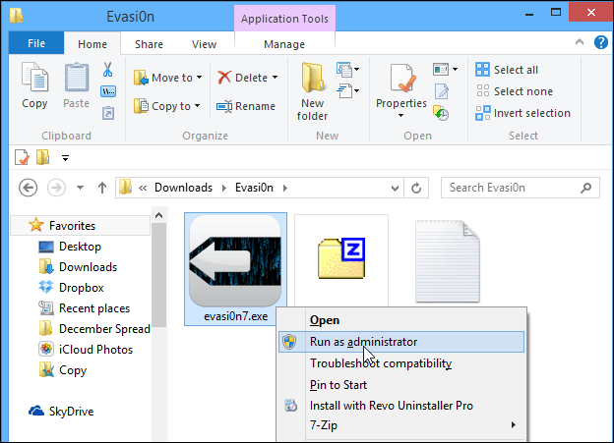This screenshot has width=614, height=443.
Task: Click the Search Evasi0n field
Action: 520,188
